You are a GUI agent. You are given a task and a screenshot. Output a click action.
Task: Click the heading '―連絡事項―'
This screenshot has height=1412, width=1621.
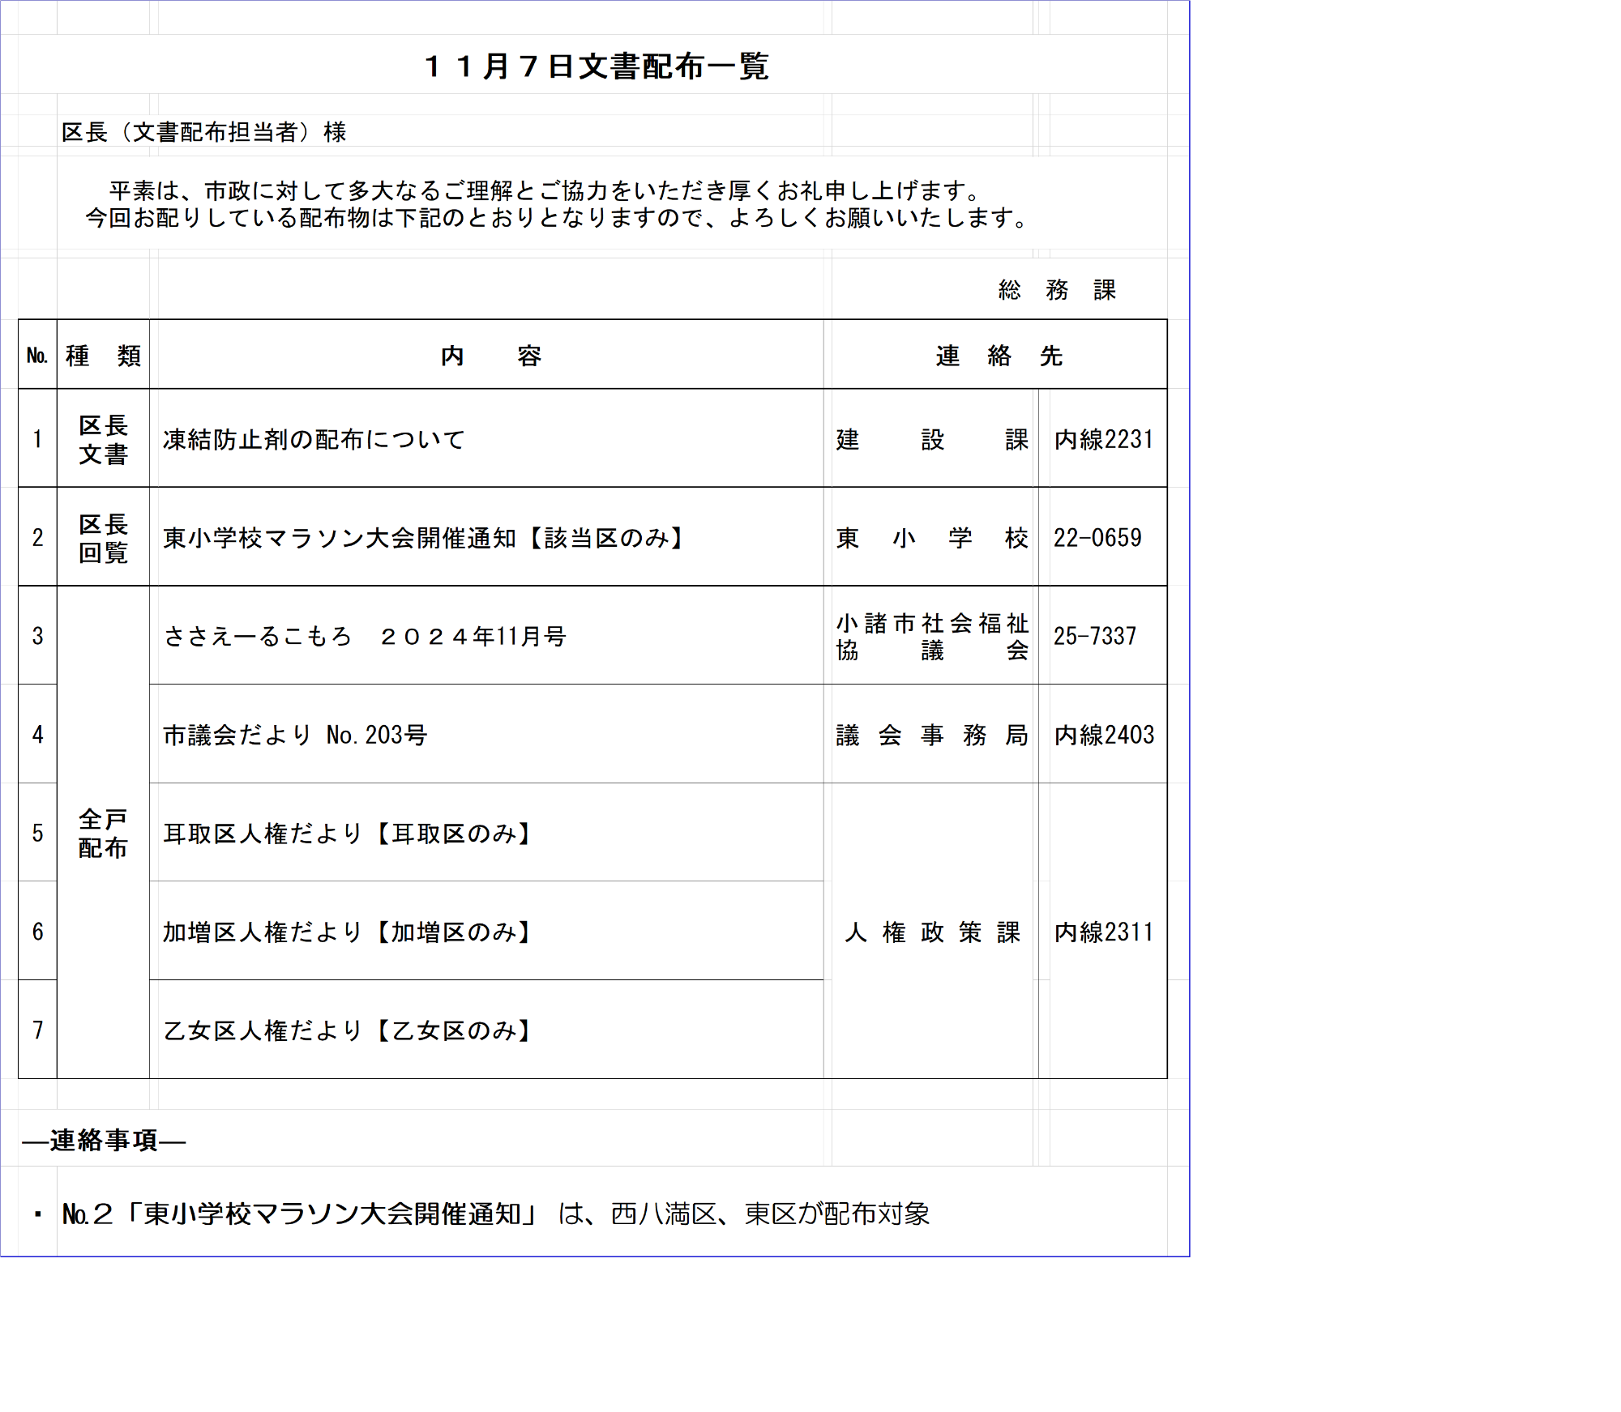click(104, 1141)
